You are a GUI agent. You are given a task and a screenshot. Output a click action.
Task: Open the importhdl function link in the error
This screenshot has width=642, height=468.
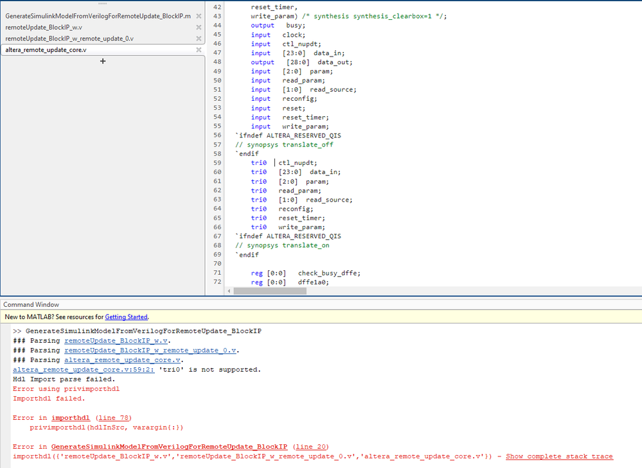pyautogui.click(x=71, y=418)
